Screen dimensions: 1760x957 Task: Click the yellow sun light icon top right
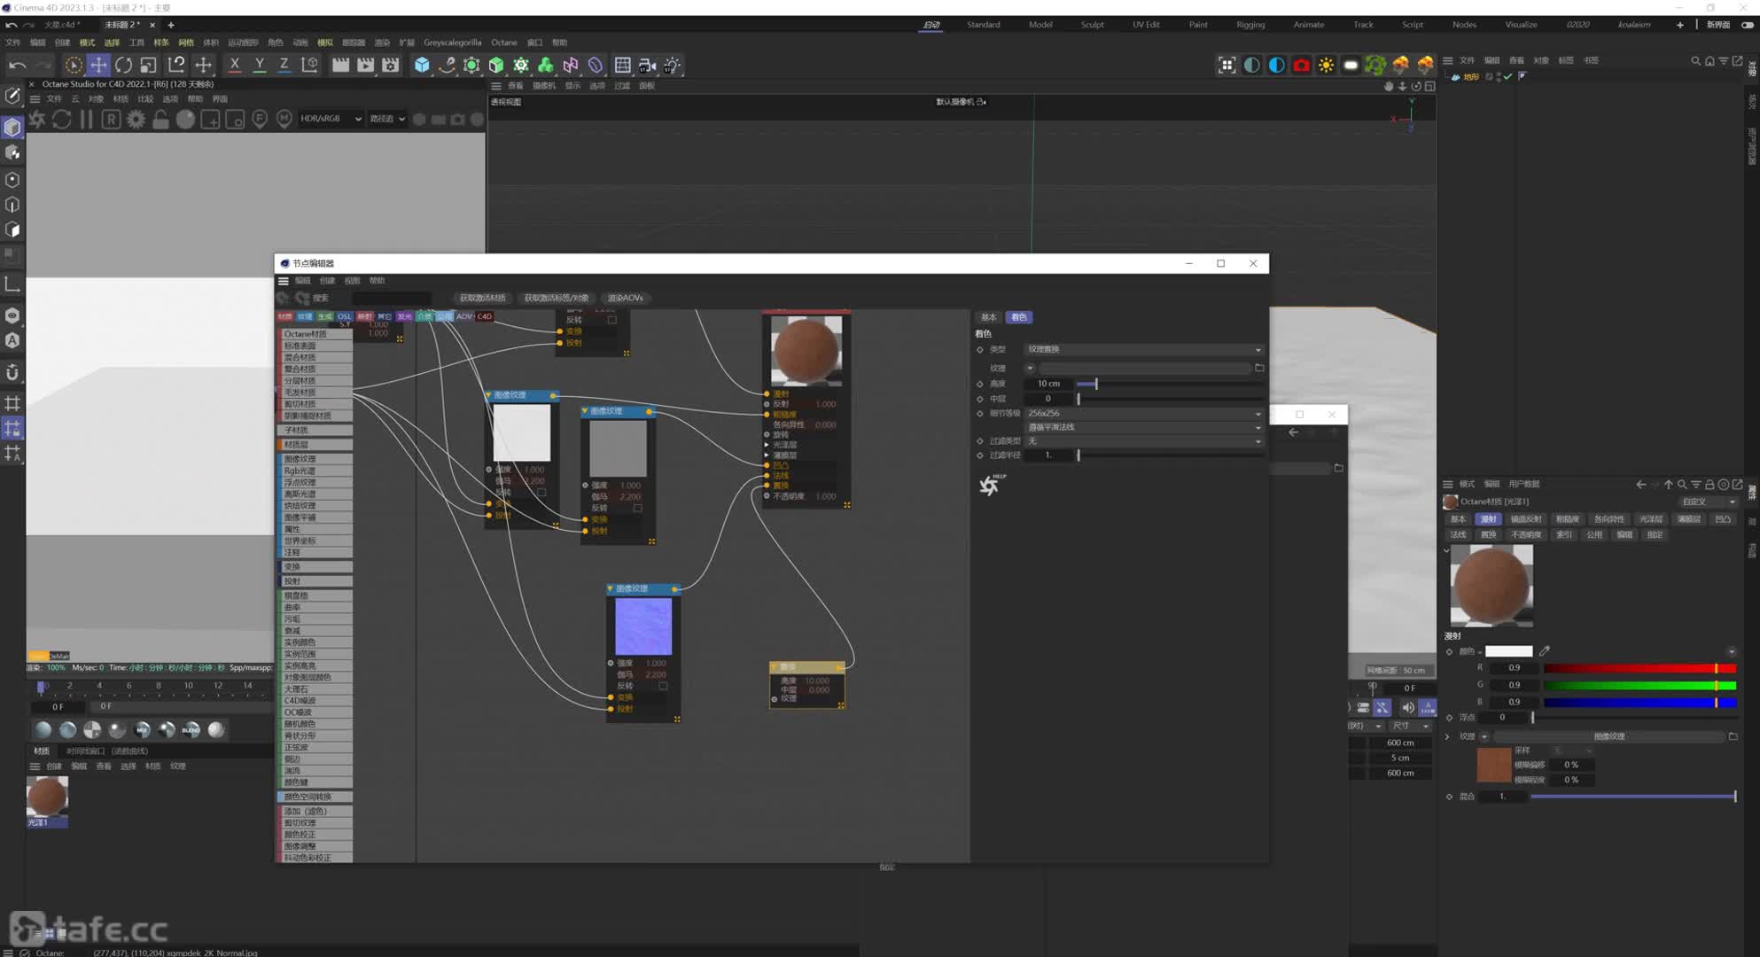[x=1326, y=65]
